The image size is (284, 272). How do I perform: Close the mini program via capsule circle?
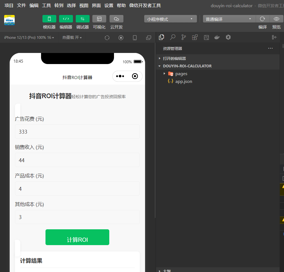(135, 76)
